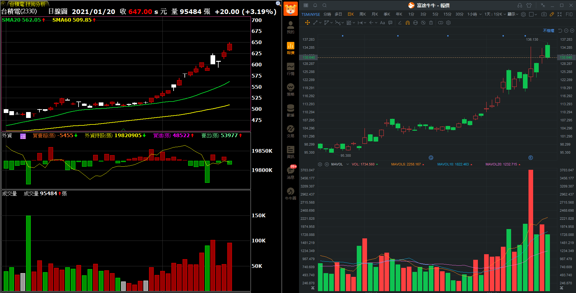Viewport: 576px width, 293px height.
Task: Click the purple list icon beside 外資
Action: tap(23, 136)
